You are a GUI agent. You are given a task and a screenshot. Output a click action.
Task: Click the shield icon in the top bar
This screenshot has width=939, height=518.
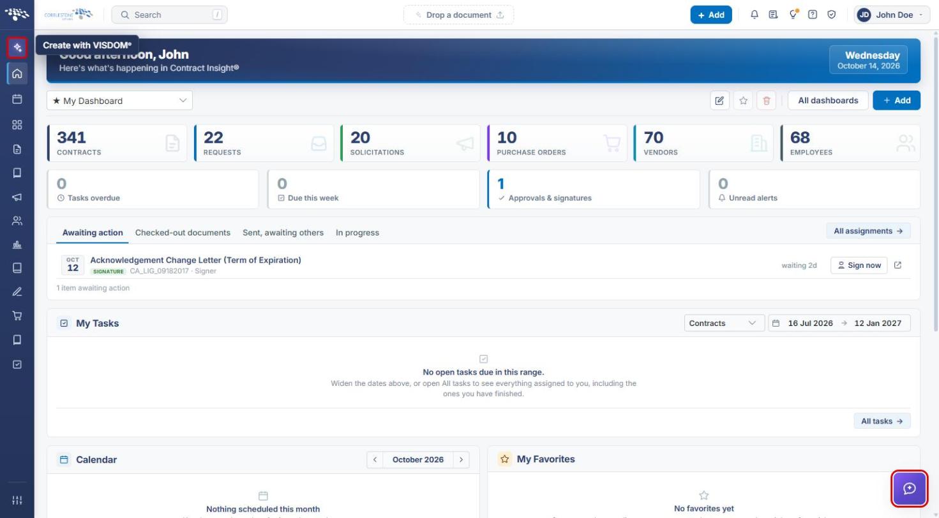pyautogui.click(x=832, y=15)
